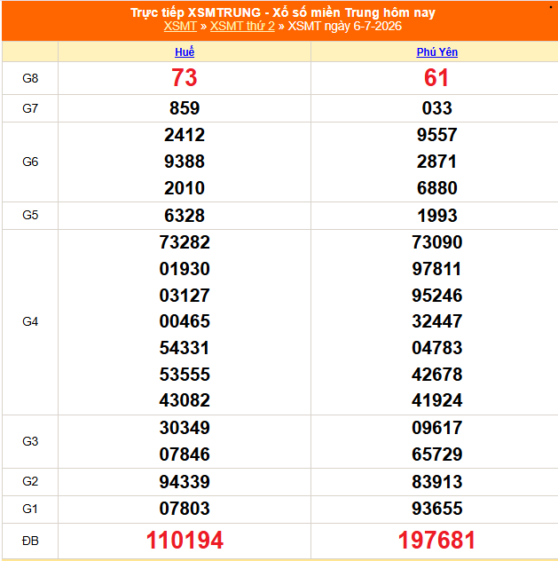Click Phú Yên G4 number 41924
This screenshot has height=561, width=558.
[x=436, y=400]
